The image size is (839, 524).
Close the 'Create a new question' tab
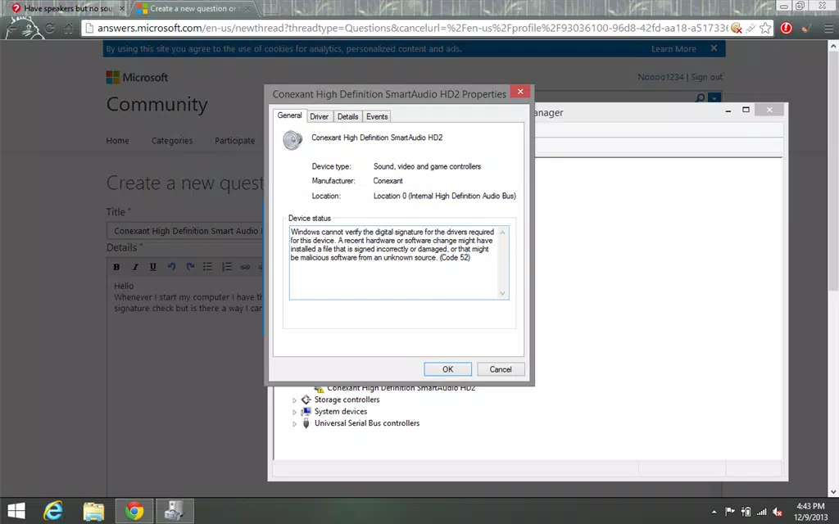[x=247, y=8]
